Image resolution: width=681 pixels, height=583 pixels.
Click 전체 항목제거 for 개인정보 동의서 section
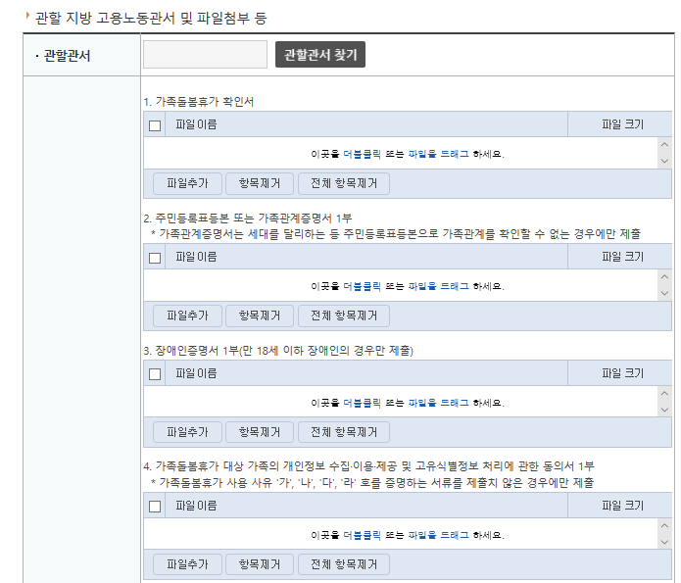pyautogui.click(x=344, y=564)
